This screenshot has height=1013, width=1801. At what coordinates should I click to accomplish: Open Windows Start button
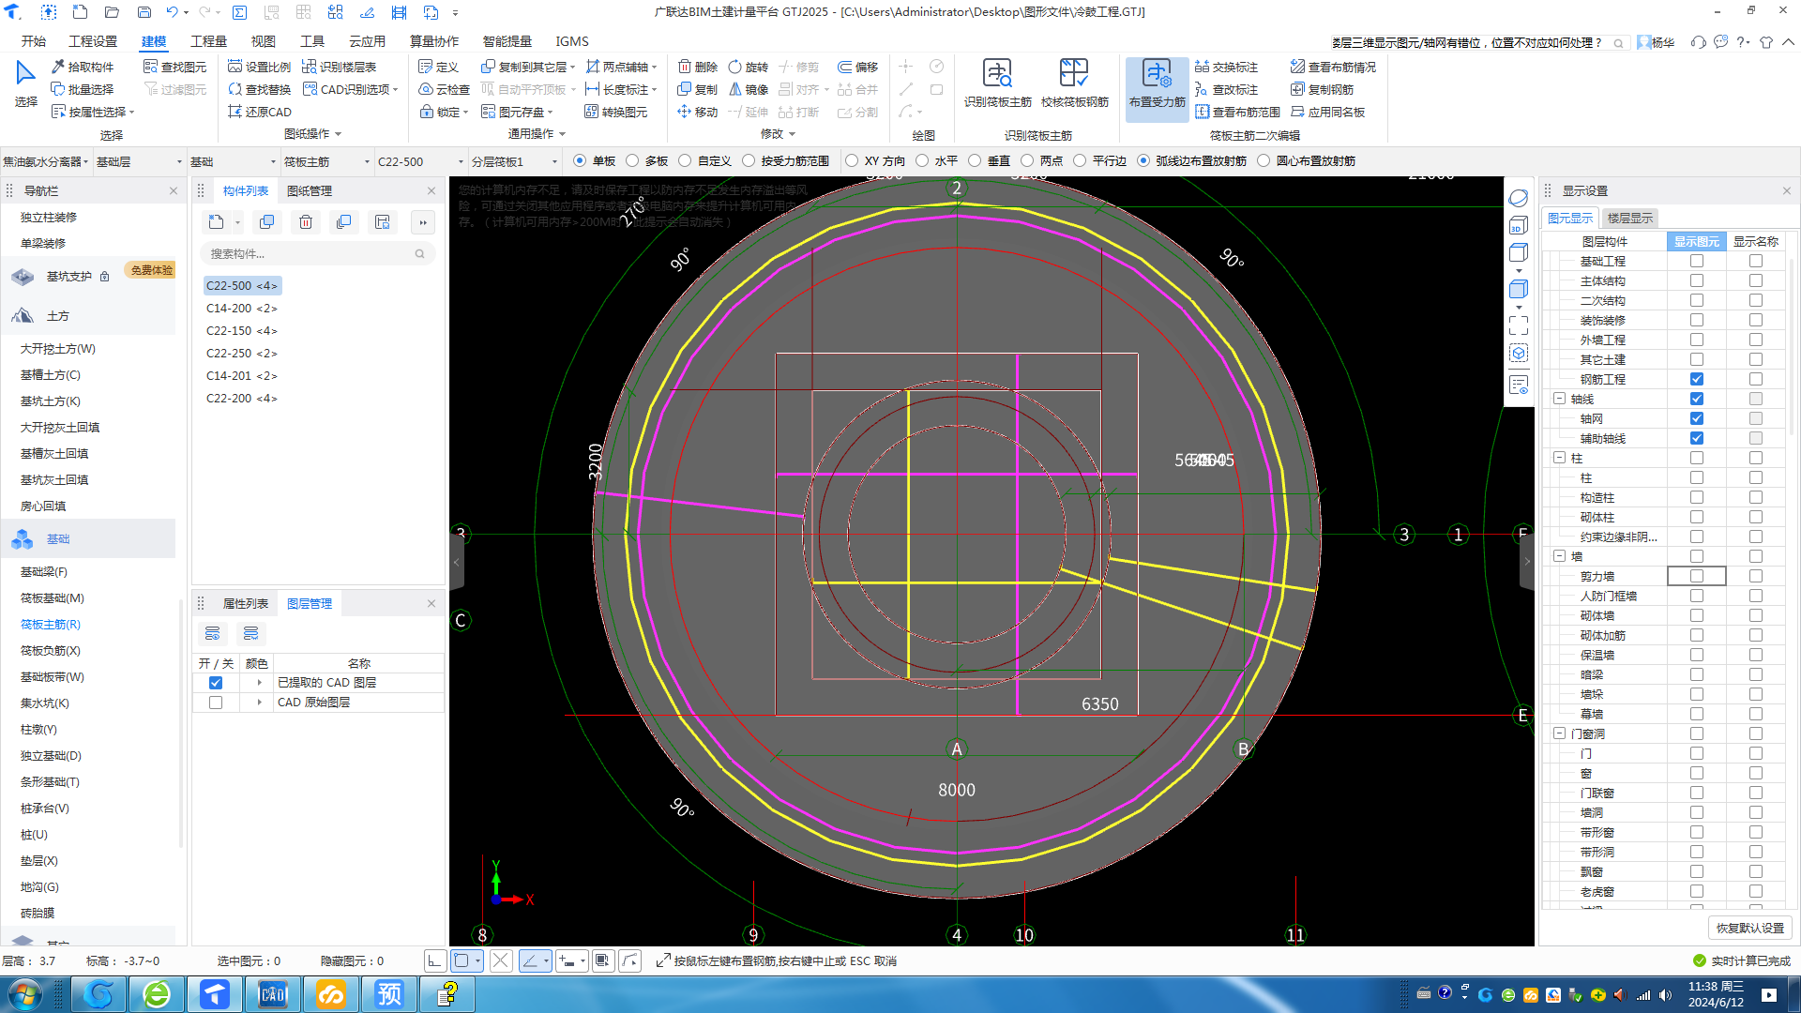24,994
